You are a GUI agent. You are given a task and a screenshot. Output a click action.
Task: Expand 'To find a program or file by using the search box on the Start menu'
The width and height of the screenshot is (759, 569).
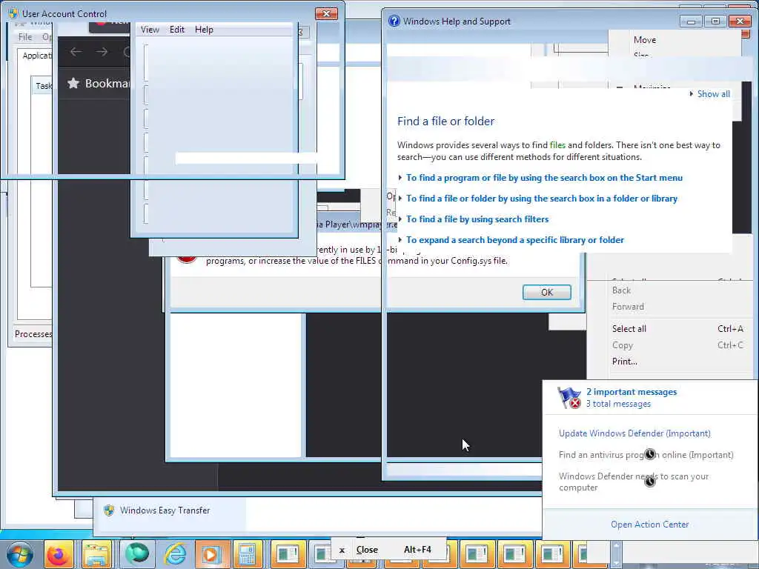(x=544, y=178)
